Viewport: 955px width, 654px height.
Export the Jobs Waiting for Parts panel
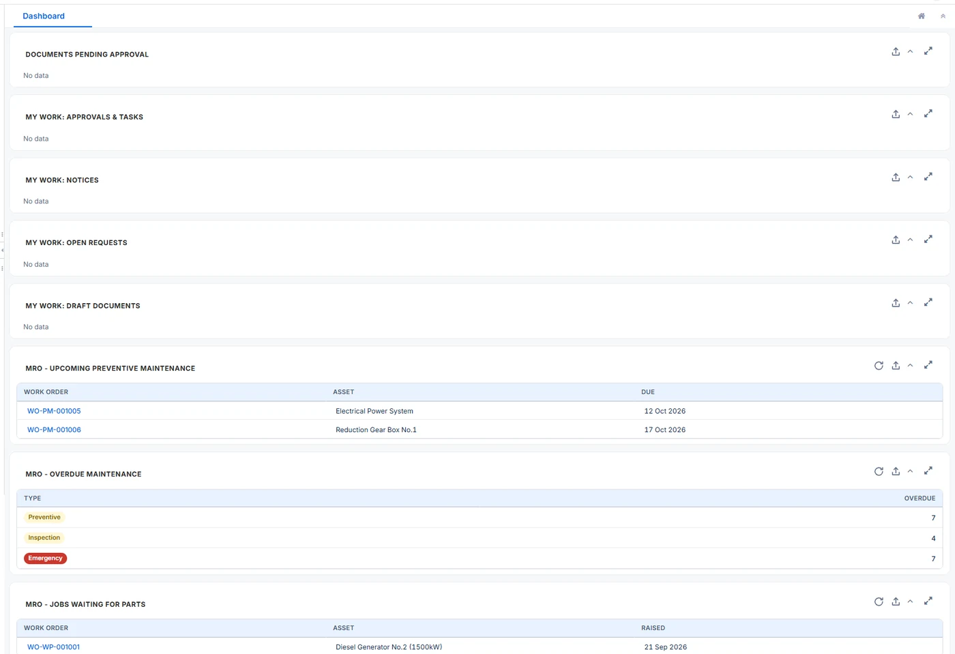(896, 601)
